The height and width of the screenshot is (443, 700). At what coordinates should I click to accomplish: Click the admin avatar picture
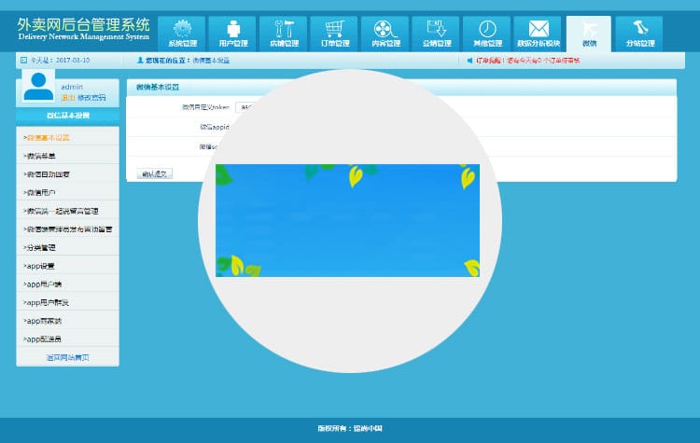click(x=38, y=86)
